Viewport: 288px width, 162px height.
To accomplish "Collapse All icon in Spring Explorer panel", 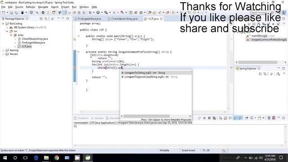I will 260,74.
